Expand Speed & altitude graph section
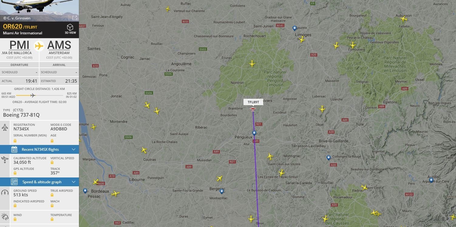Screen dimensions: 456x227 [x=39, y=182]
